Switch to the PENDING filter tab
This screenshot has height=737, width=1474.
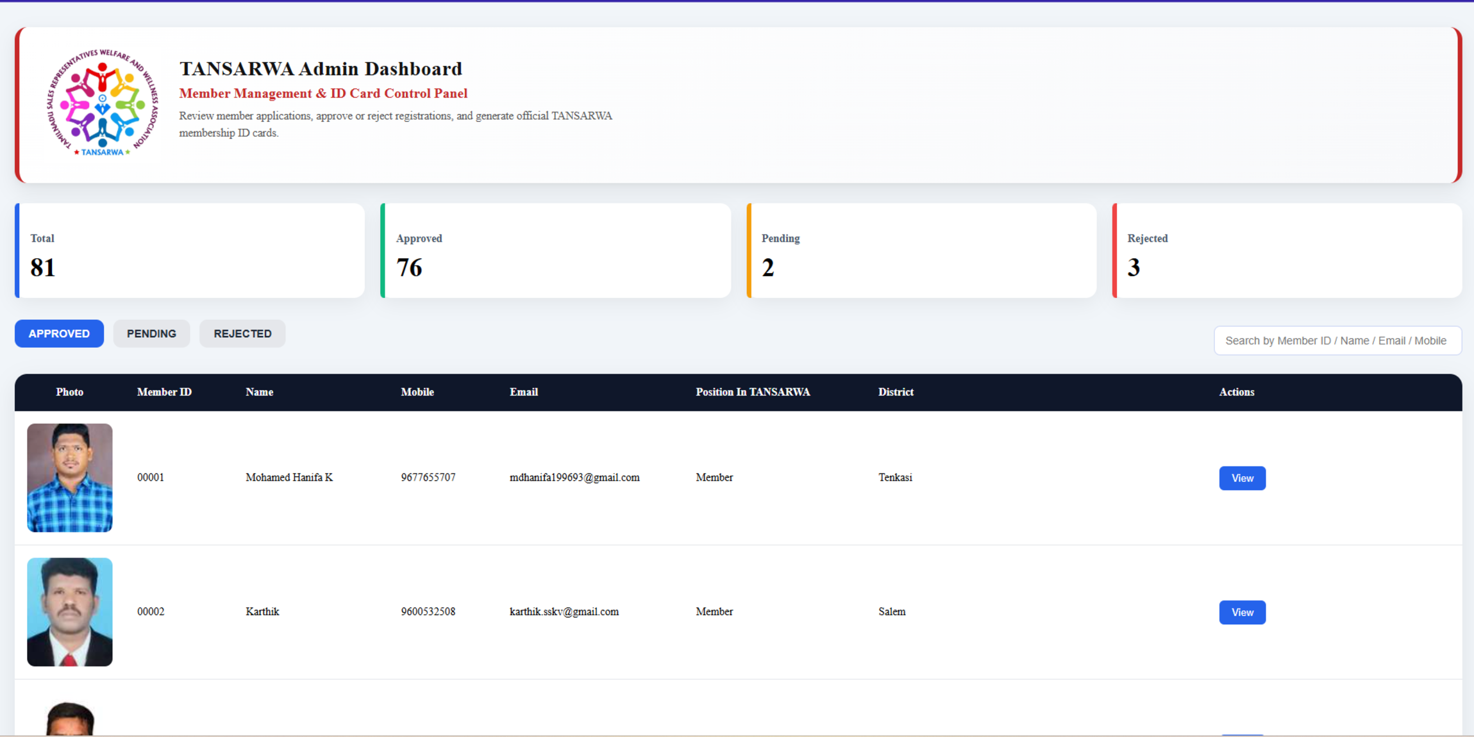pyautogui.click(x=151, y=333)
